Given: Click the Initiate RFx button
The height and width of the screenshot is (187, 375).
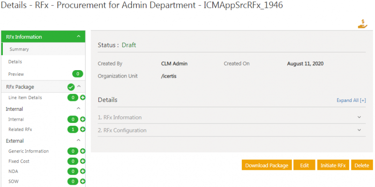Looking at the screenshot, I should 332,165.
